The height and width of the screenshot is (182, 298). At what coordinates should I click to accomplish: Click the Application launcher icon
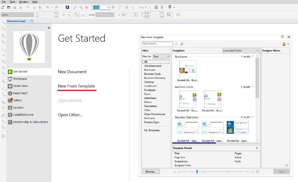[170, 7]
